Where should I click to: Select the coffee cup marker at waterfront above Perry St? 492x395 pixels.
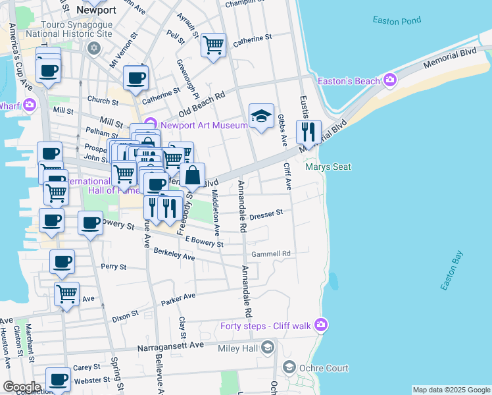[x=51, y=221]
